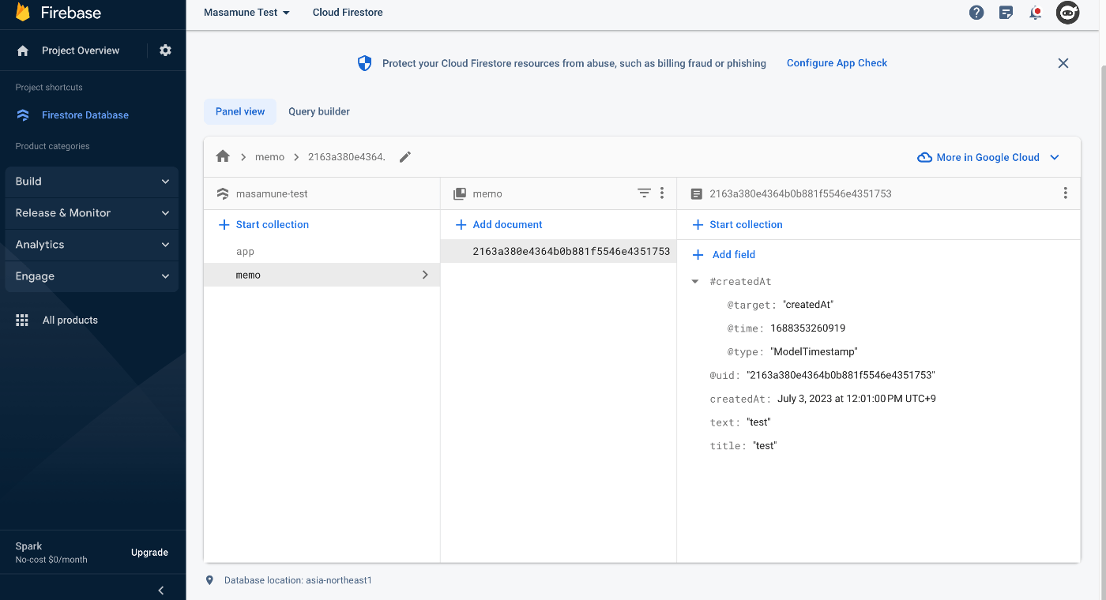Image resolution: width=1106 pixels, height=600 pixels.
Task: Open the document overflow menu
Action: 1065,193
